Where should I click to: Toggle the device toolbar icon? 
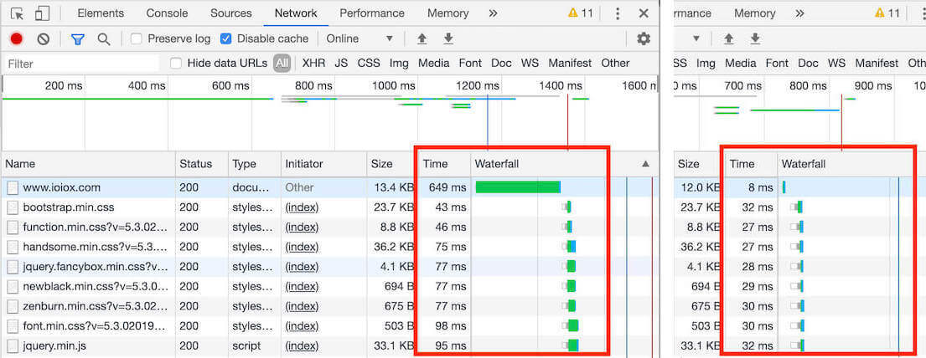[43, 13]
